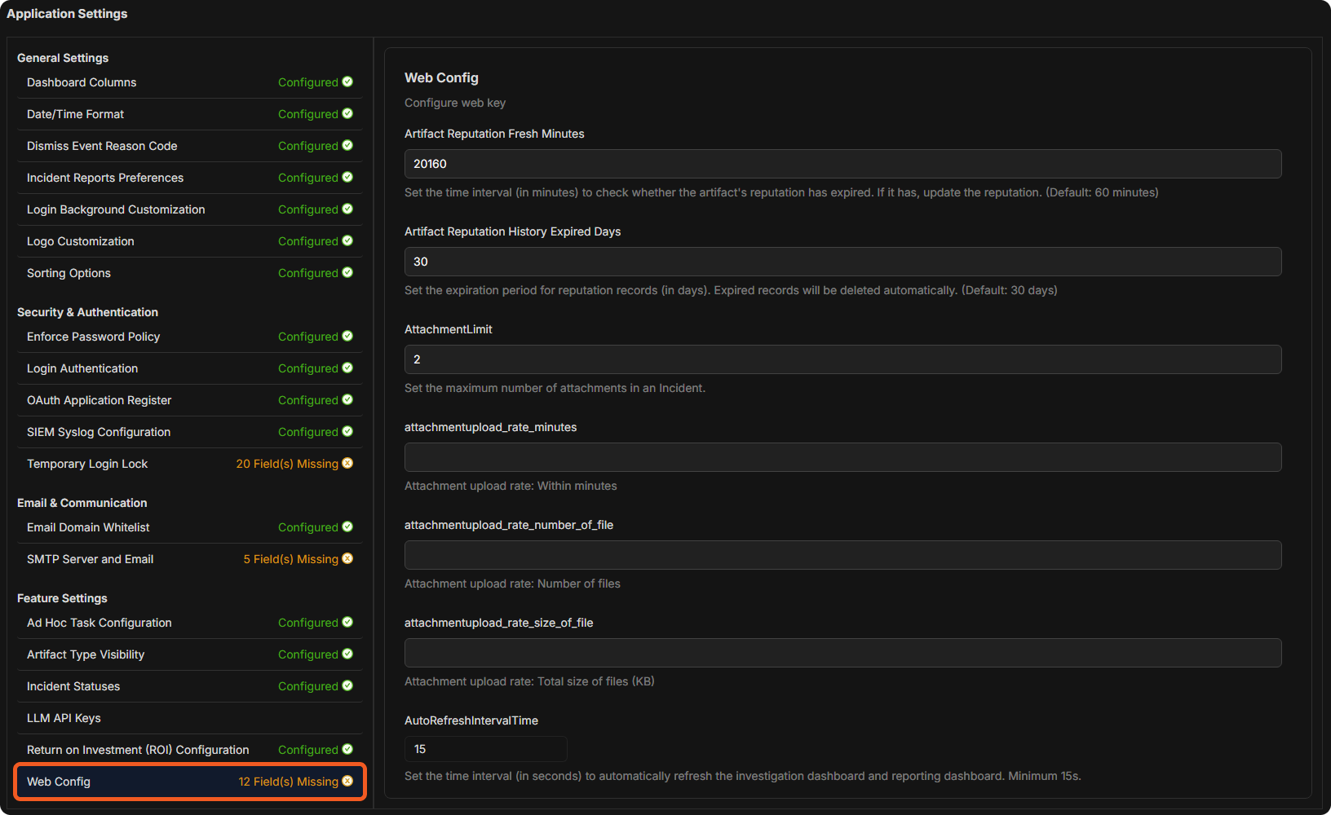The height and width of the screenshot is (815, 1331).
Task: Click Configured status on Incident Statuses row
Action: tap(307, 686)
